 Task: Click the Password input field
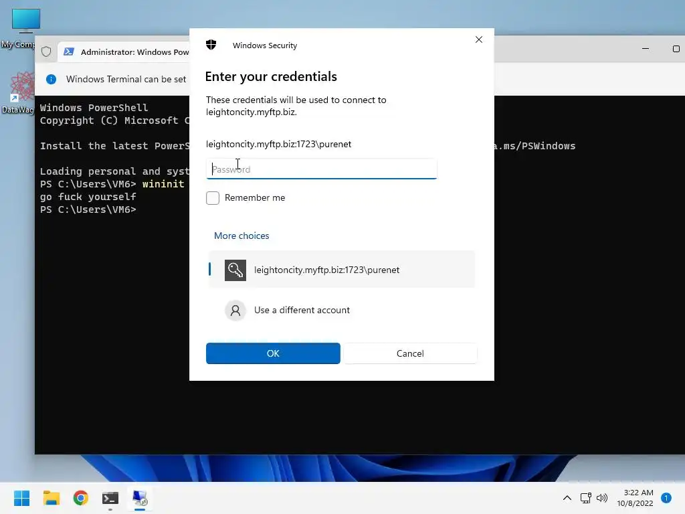pos(321,169)
